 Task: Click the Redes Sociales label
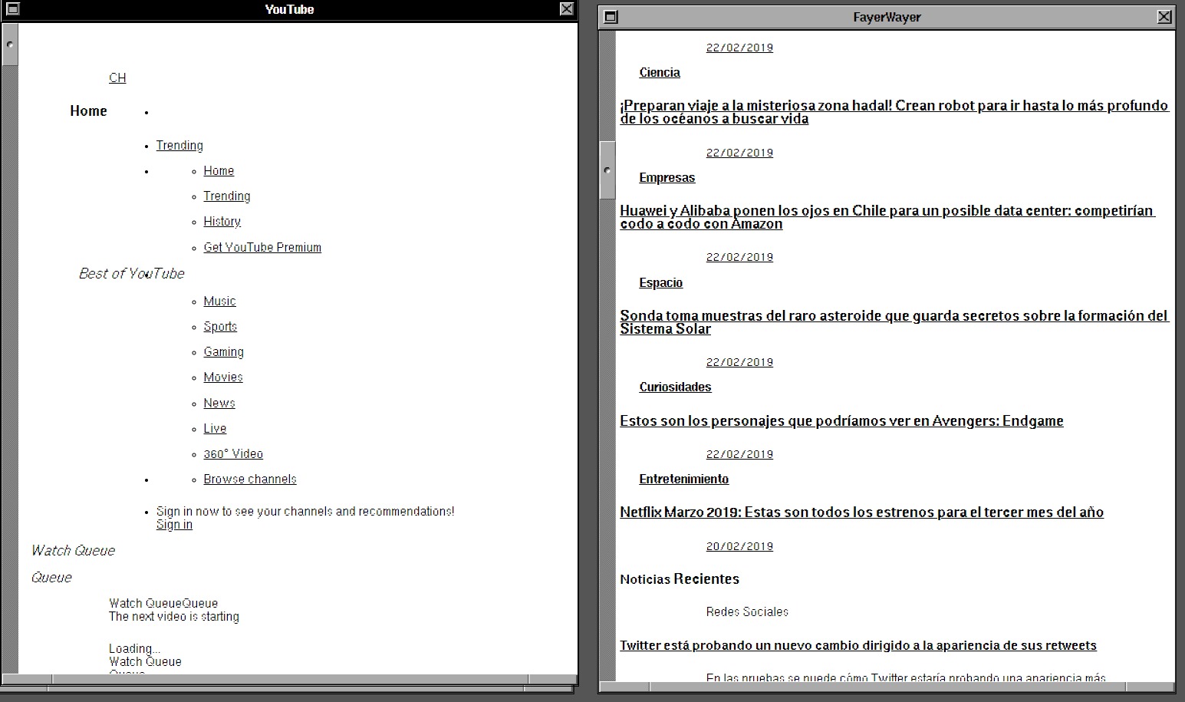coord(747,611)
